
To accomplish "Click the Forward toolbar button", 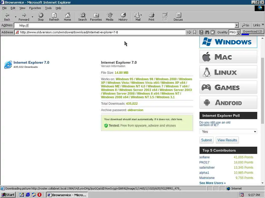I will pos(24,17).
